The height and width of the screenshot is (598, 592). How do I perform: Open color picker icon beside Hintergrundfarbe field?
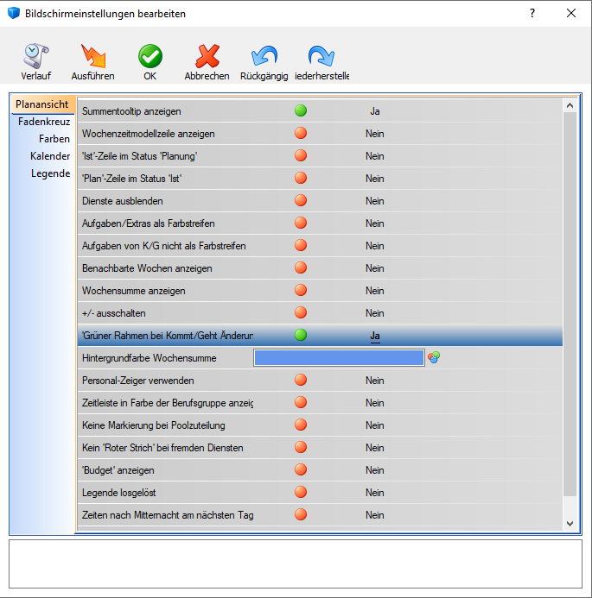coord(434,358)
